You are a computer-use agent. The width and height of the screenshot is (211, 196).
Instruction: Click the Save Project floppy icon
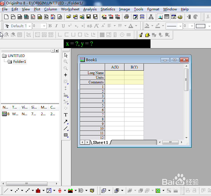[89, 17]
